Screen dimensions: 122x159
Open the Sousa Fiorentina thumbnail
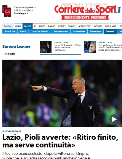coord(90,47)
